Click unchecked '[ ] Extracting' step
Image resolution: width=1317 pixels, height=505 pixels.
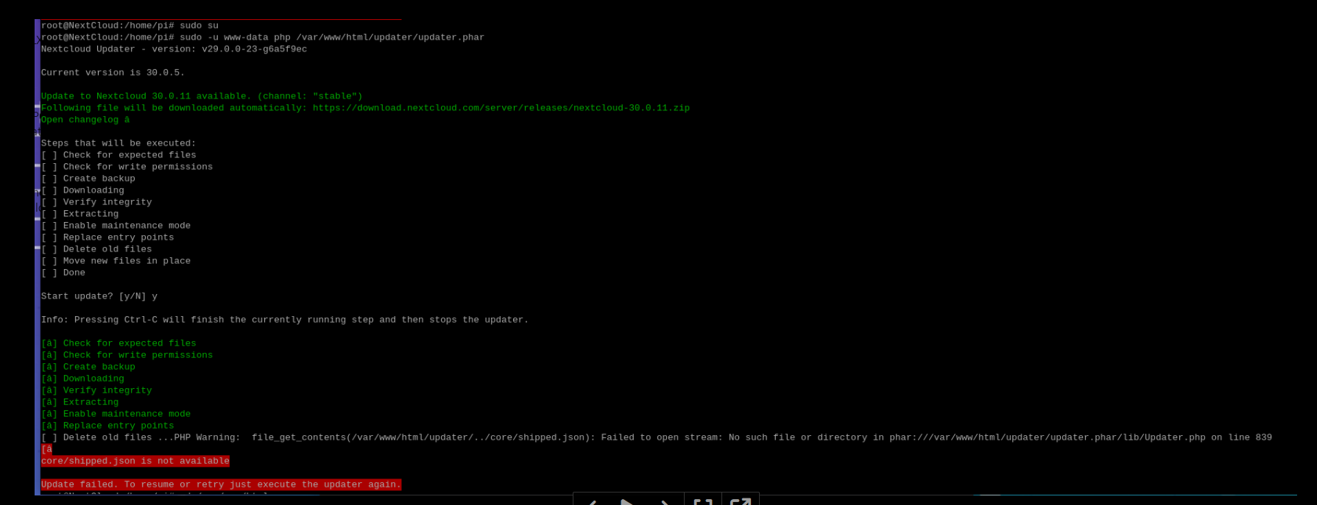pyautogui.click(x=80, y=214)
